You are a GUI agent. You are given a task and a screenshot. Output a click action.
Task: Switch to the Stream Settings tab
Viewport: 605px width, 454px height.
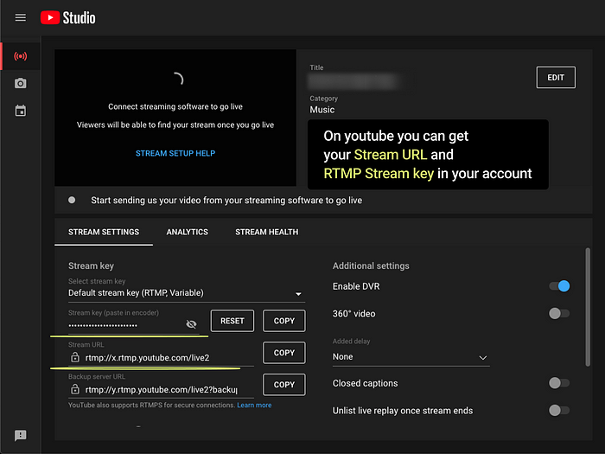pyautogui.click(x=104, y=232)
